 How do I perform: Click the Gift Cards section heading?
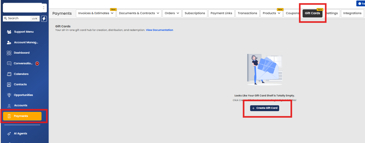coord(63,26)
